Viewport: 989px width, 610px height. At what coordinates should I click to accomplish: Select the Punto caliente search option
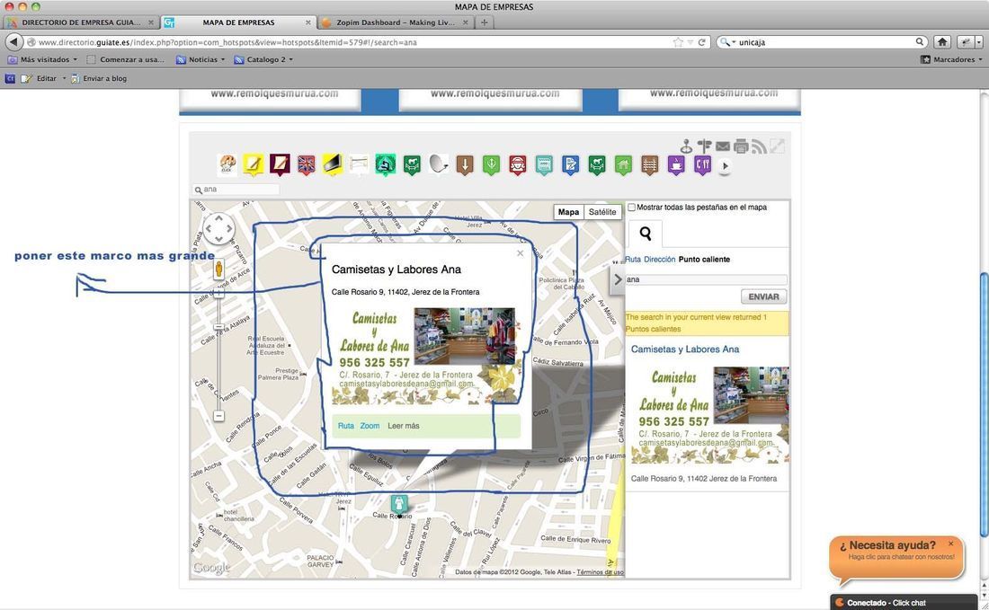tap(704, 259)
